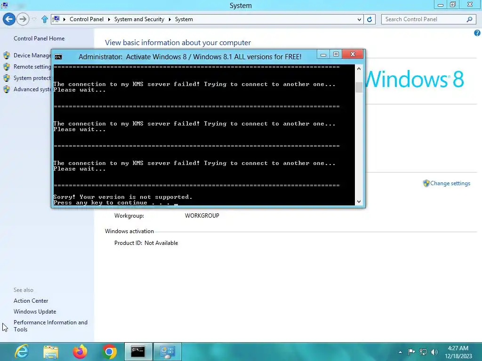The height and width of the screenshot is (361, 482).
Task: Click console scrollbar down arrow
Action: [x=359, y=202]
